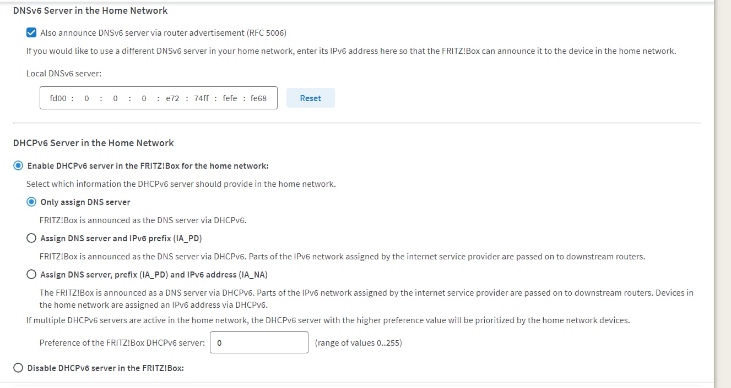Image resolution: width=731 pixels, height=388 pixels.
Task: Pick the option including IPv6 address (IA_NA)
Action: (32, 274)
